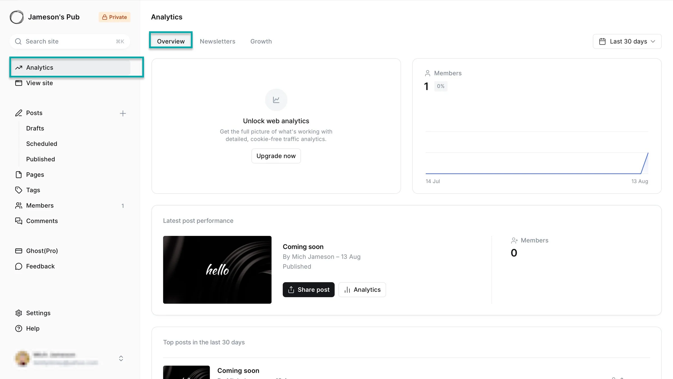Image resolution: width=673 pixels, height=379 pixels.
Task: Open the hello post thumbnail in latest performance
Action: [x=217, y=270]
